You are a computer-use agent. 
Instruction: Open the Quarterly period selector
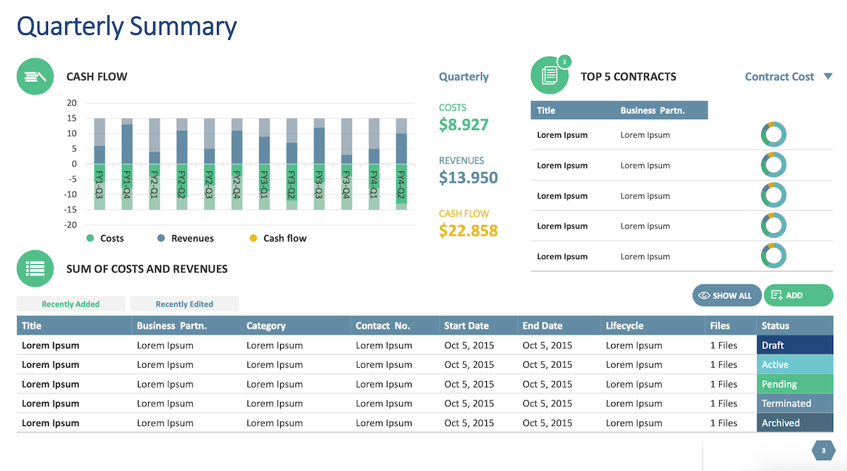[x=464, y=77]
